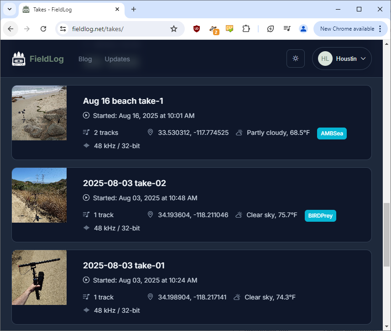Click the tracks icon in the take-02 card
Viewport: 391px width, 331px height.
coord(86,214)
